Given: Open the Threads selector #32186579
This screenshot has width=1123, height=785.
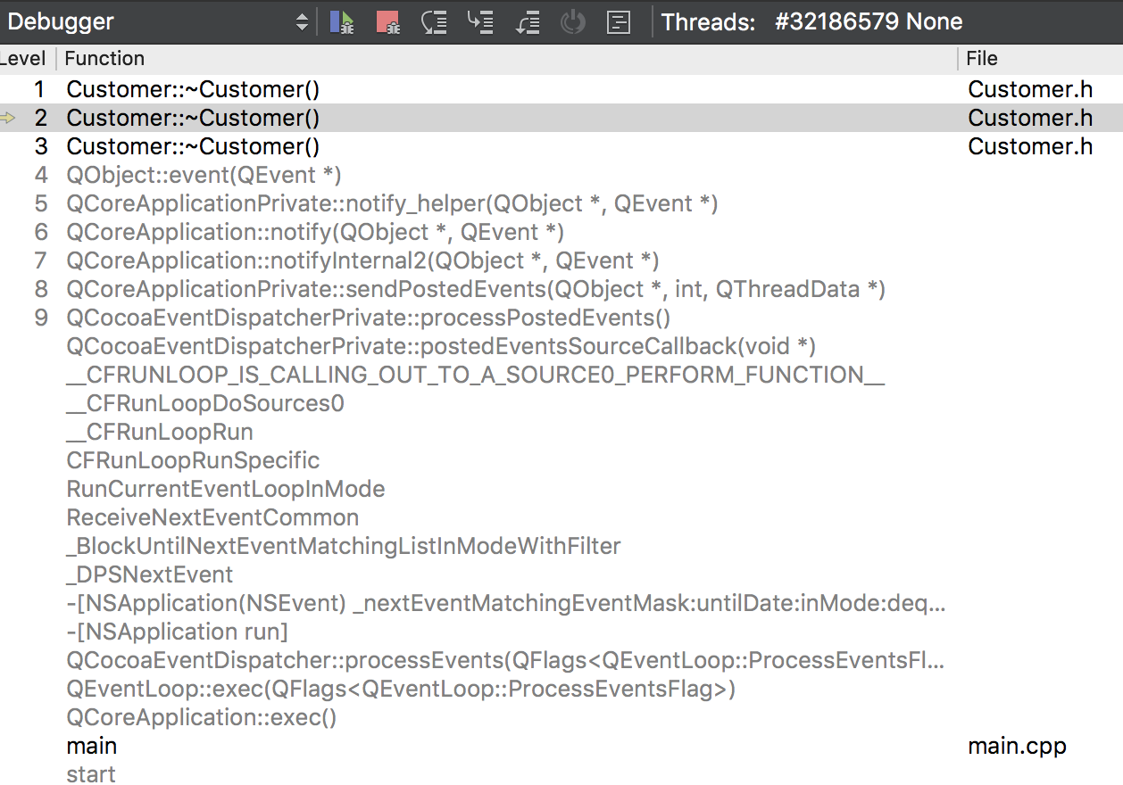Looking at the screenshot, I should (868, 22).
